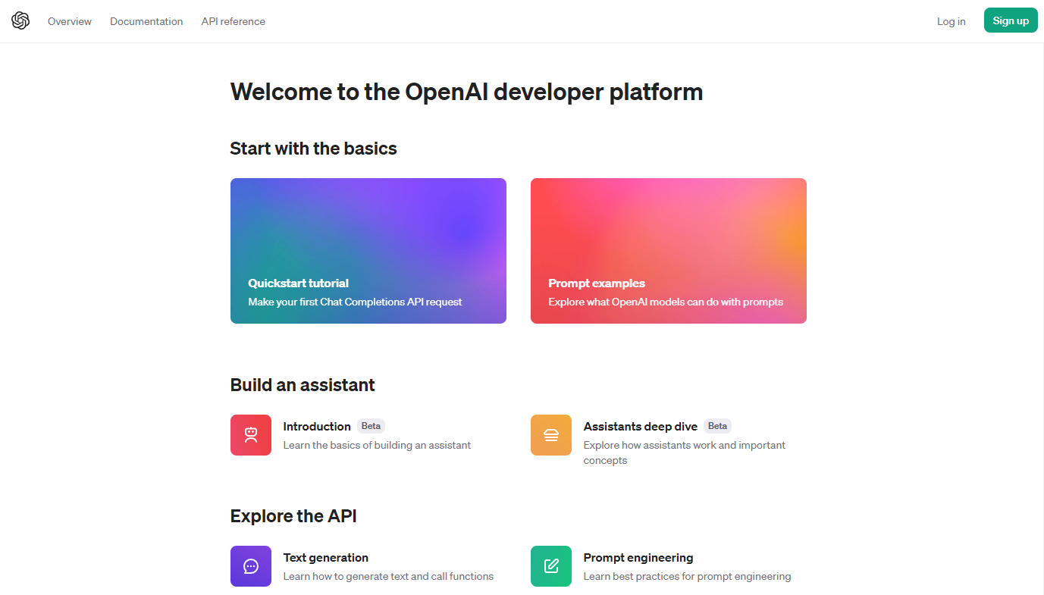Click the 'Welcome to the OpenAI developer platform' title

point(466,92)
